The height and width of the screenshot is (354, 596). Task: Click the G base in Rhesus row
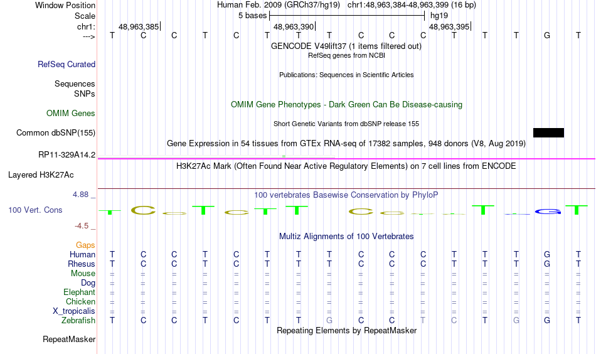click(x=547, y=264)
